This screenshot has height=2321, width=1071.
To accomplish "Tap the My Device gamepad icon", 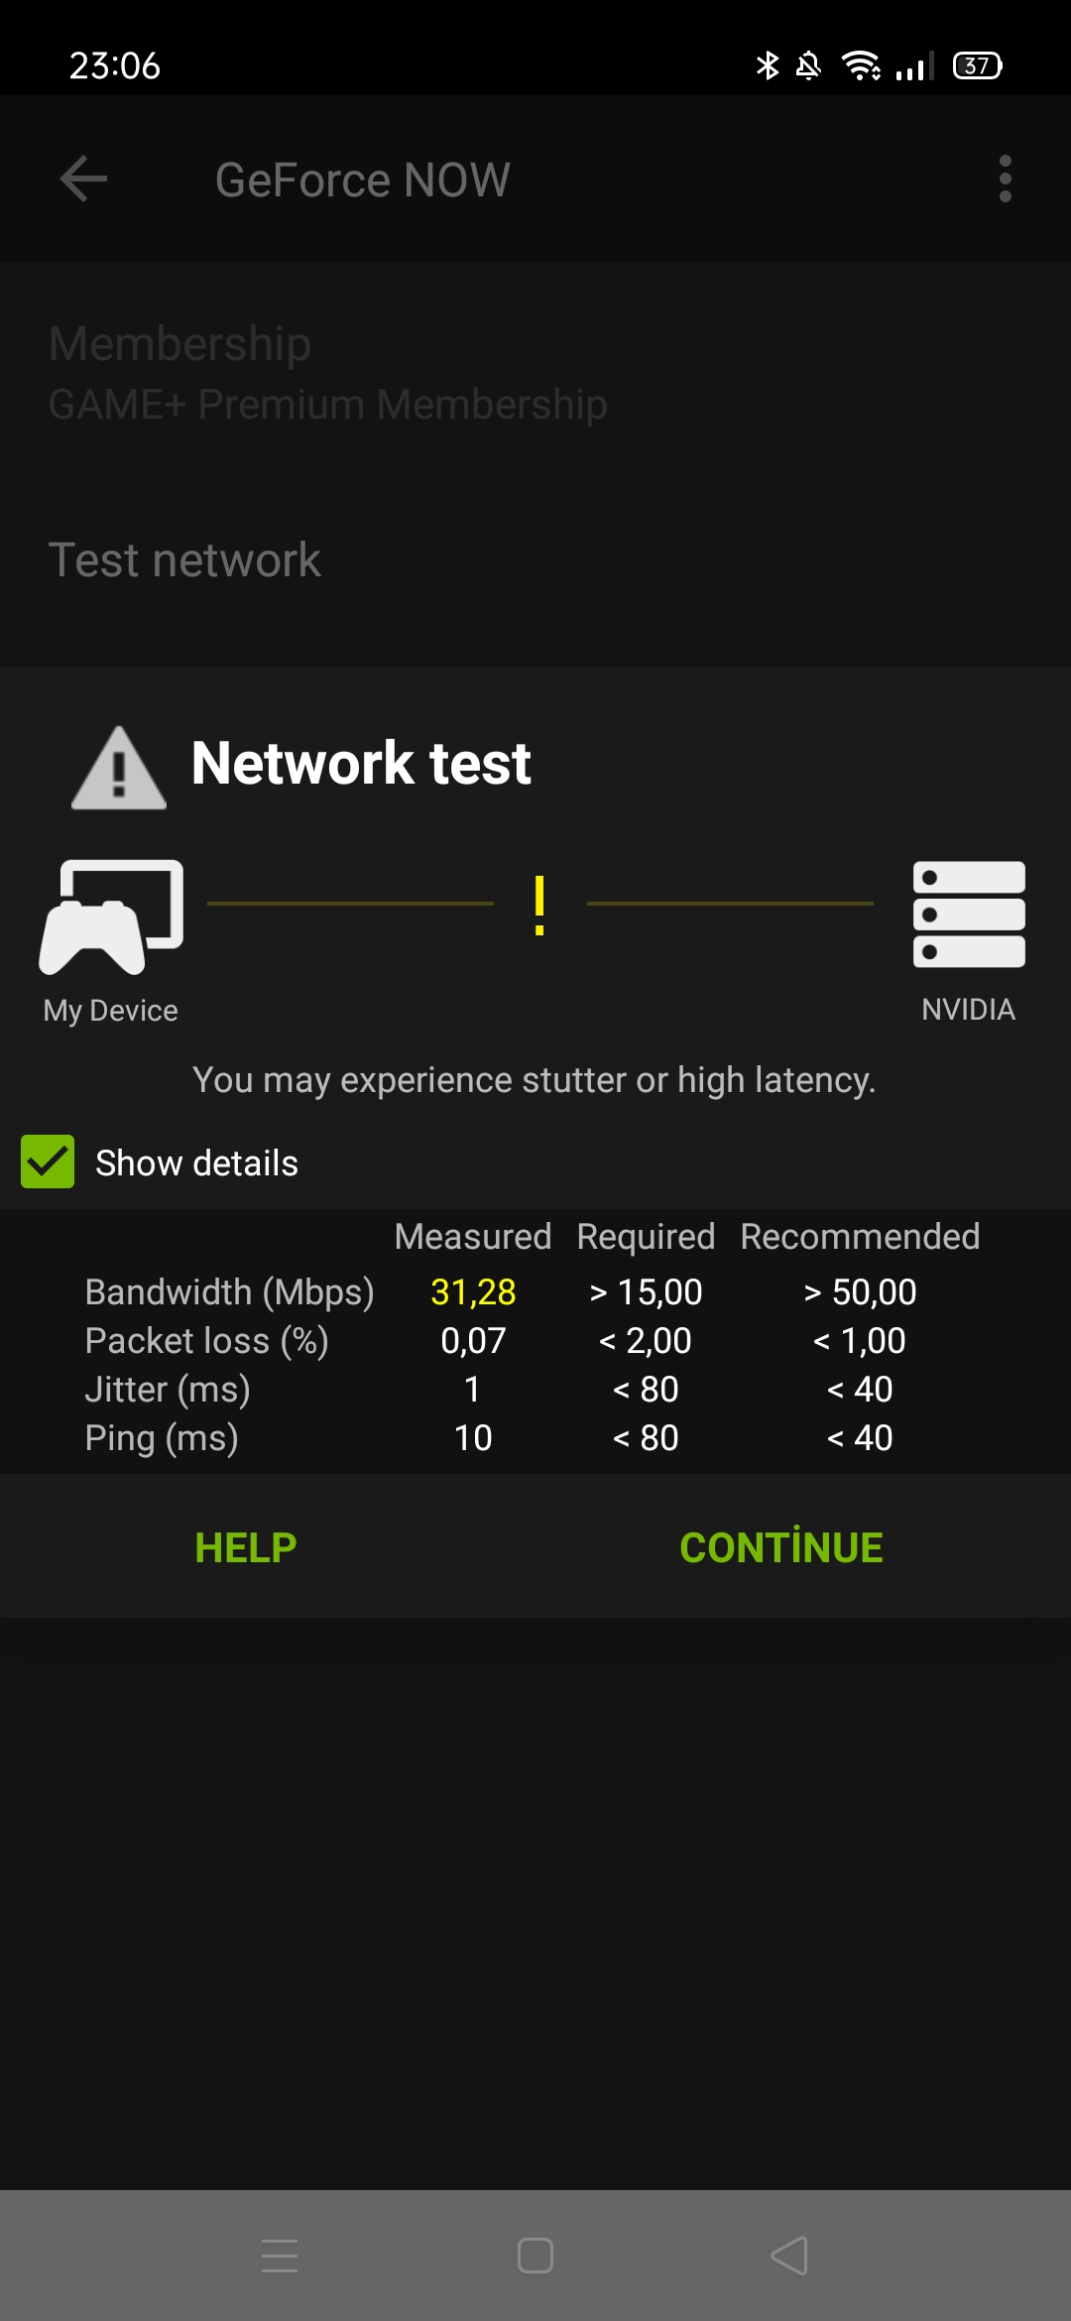I will (111, 916).
